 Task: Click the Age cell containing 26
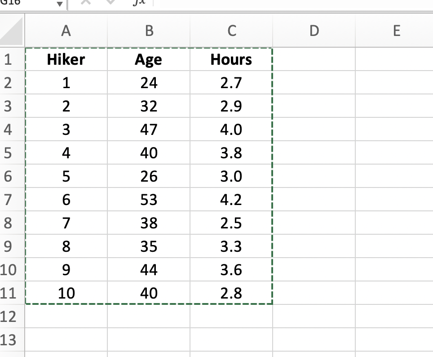[149, 176]
